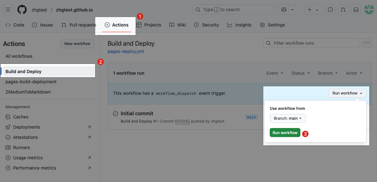The height and width of the screenshot is (182, 377).
Task: Open the Status filter dropdown
Action: [300, 73]
